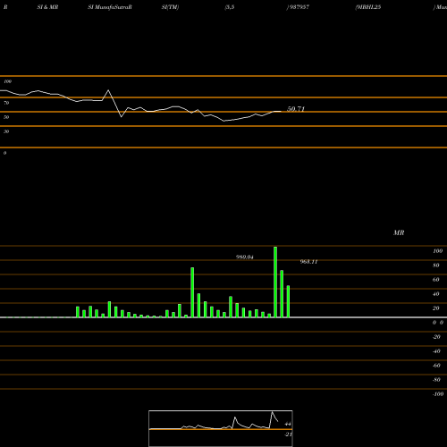Click the -40 label on the MR axis
Screen dimensions: 447x447
pos(436,351)
